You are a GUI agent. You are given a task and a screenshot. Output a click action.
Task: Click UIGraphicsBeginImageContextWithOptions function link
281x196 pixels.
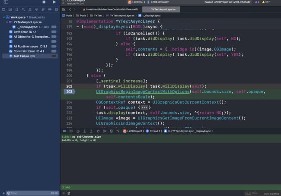click(143, 92)
